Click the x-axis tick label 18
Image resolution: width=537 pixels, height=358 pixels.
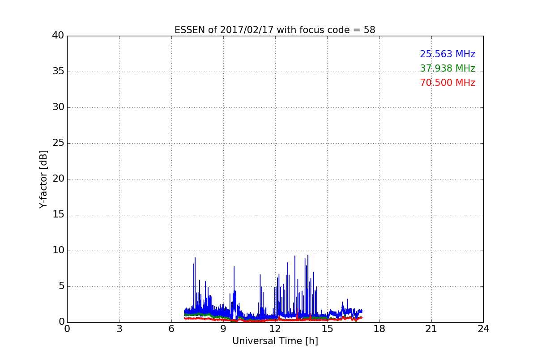[379, 329]
